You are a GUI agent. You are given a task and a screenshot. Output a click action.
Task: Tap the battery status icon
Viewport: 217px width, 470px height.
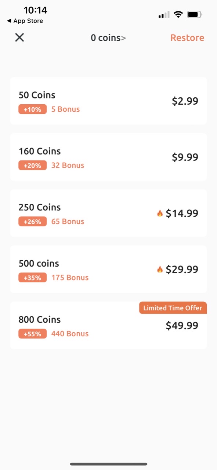point(195,15)
